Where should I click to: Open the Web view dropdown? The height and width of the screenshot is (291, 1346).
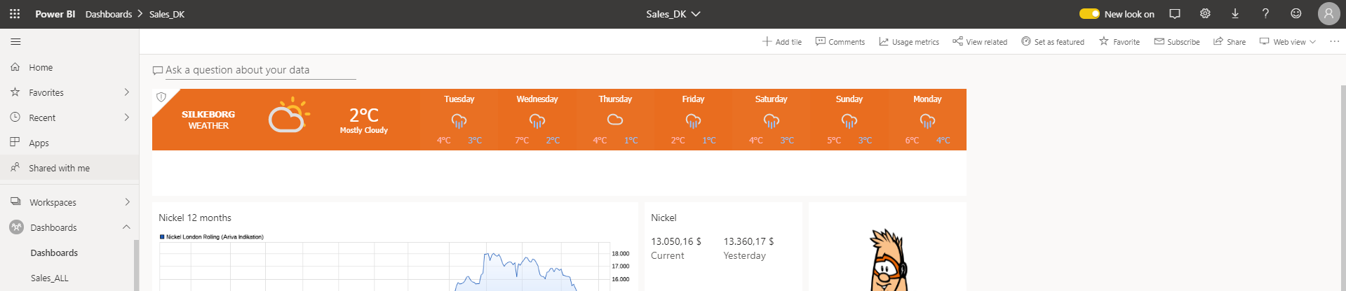tap(1288, 42)
